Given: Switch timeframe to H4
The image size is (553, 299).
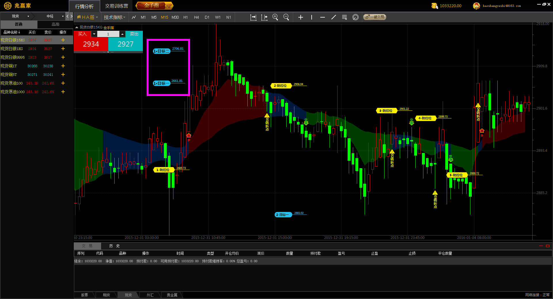Looking at the screenshot, I should coord(196,17).
